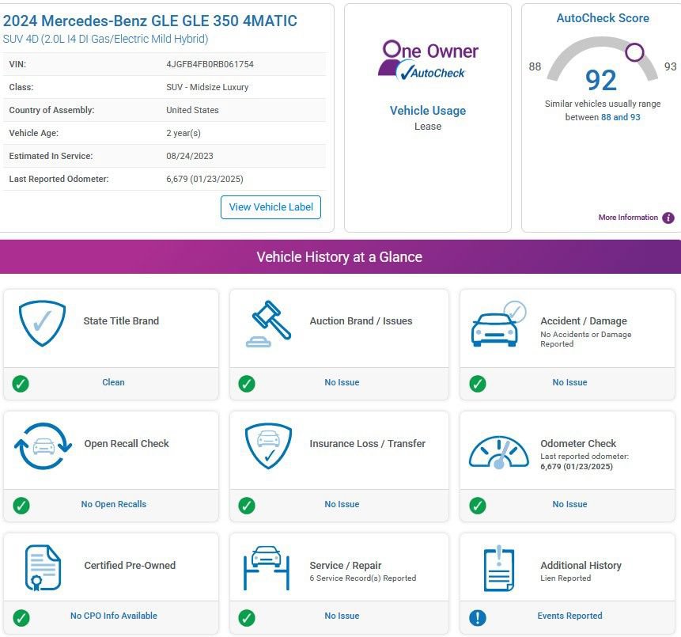Click the Certified Pre-Owned certificate icon
The height and width of the screenshot is (637, 681).
[x=43, y=567]
